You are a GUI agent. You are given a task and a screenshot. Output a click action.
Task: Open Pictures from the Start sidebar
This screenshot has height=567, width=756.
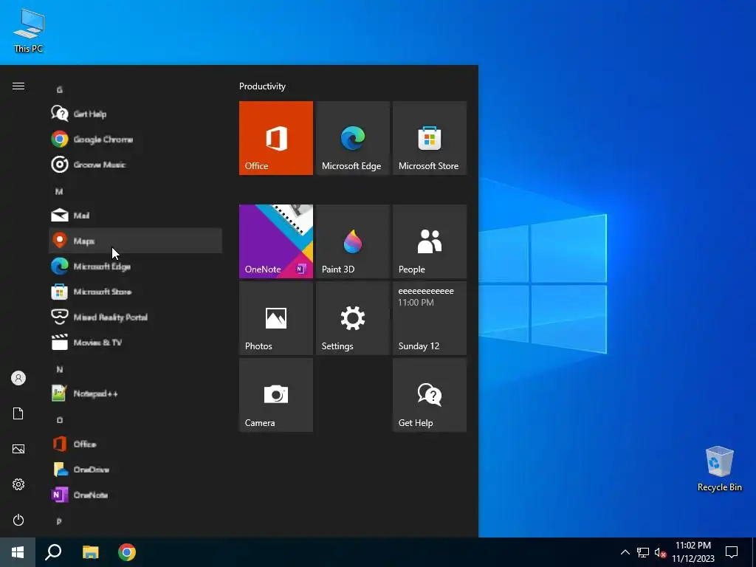click(x=18, y=449)
